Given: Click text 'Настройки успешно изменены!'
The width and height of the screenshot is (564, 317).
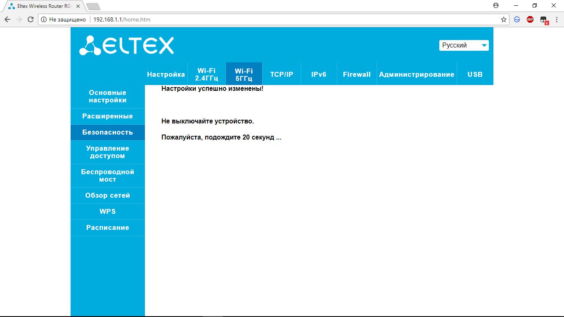Looking at the screenshot, I should pos(212,89).
